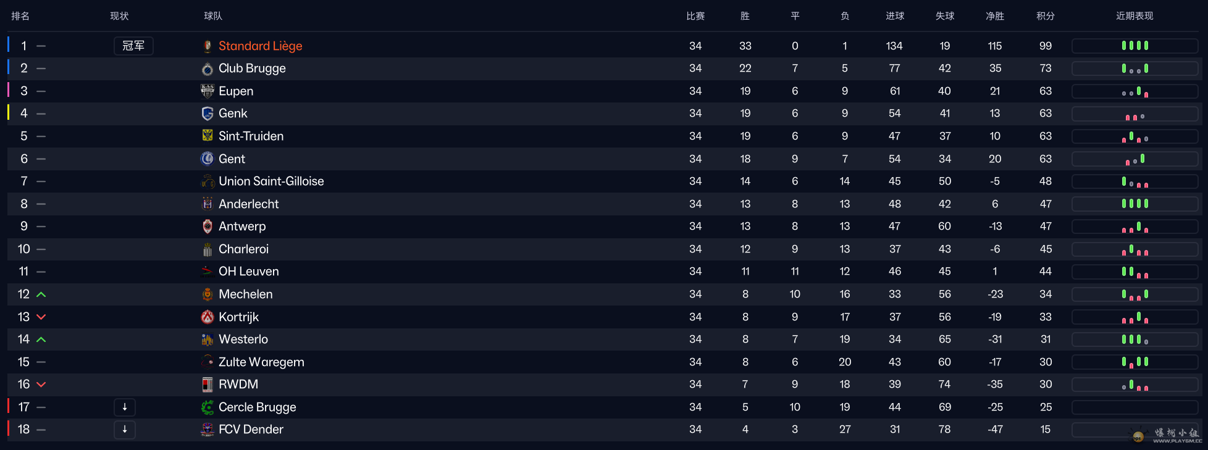Sort table by 进球 column header

(894, 16)
